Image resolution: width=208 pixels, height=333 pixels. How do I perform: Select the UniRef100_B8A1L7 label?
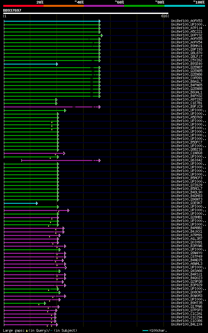(x=187, y=82)
